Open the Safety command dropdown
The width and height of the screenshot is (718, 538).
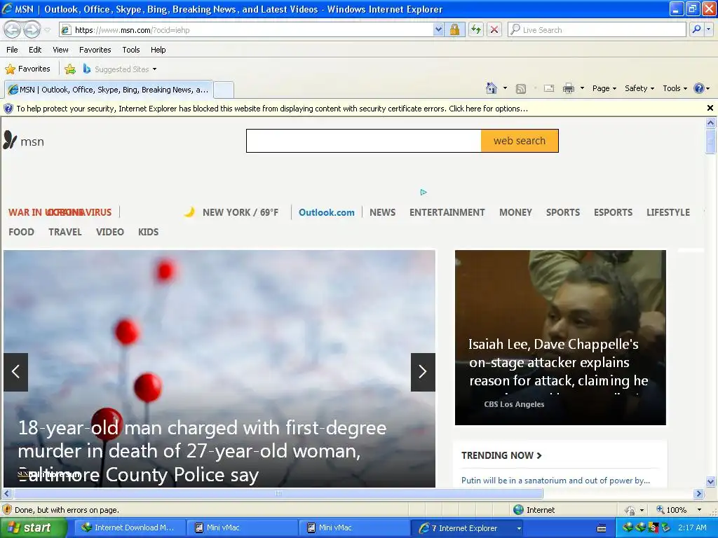(x=639, y=88)
